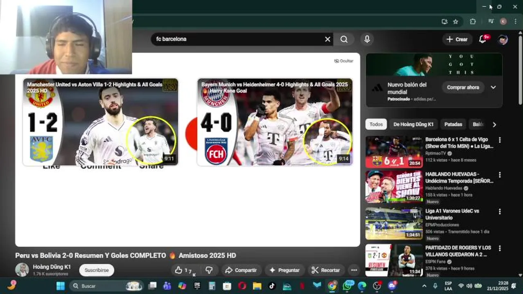
Task: Open PARTIDAZO DE ROGERS video thumbnail
Action: [x=394, y=260]
